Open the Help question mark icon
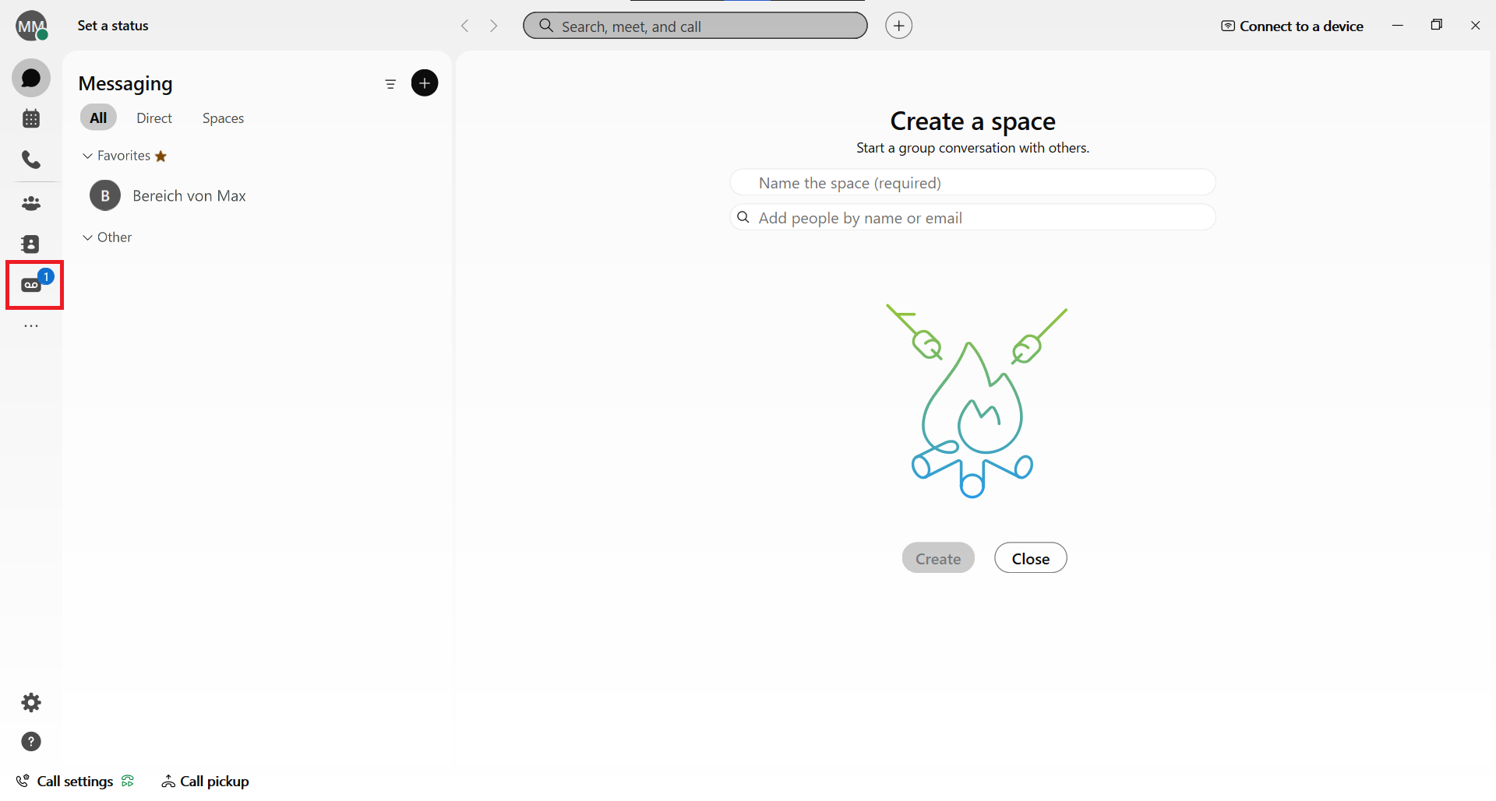Image resolution: width=1496 pixels, height=801 pixels. coord(31,742)
